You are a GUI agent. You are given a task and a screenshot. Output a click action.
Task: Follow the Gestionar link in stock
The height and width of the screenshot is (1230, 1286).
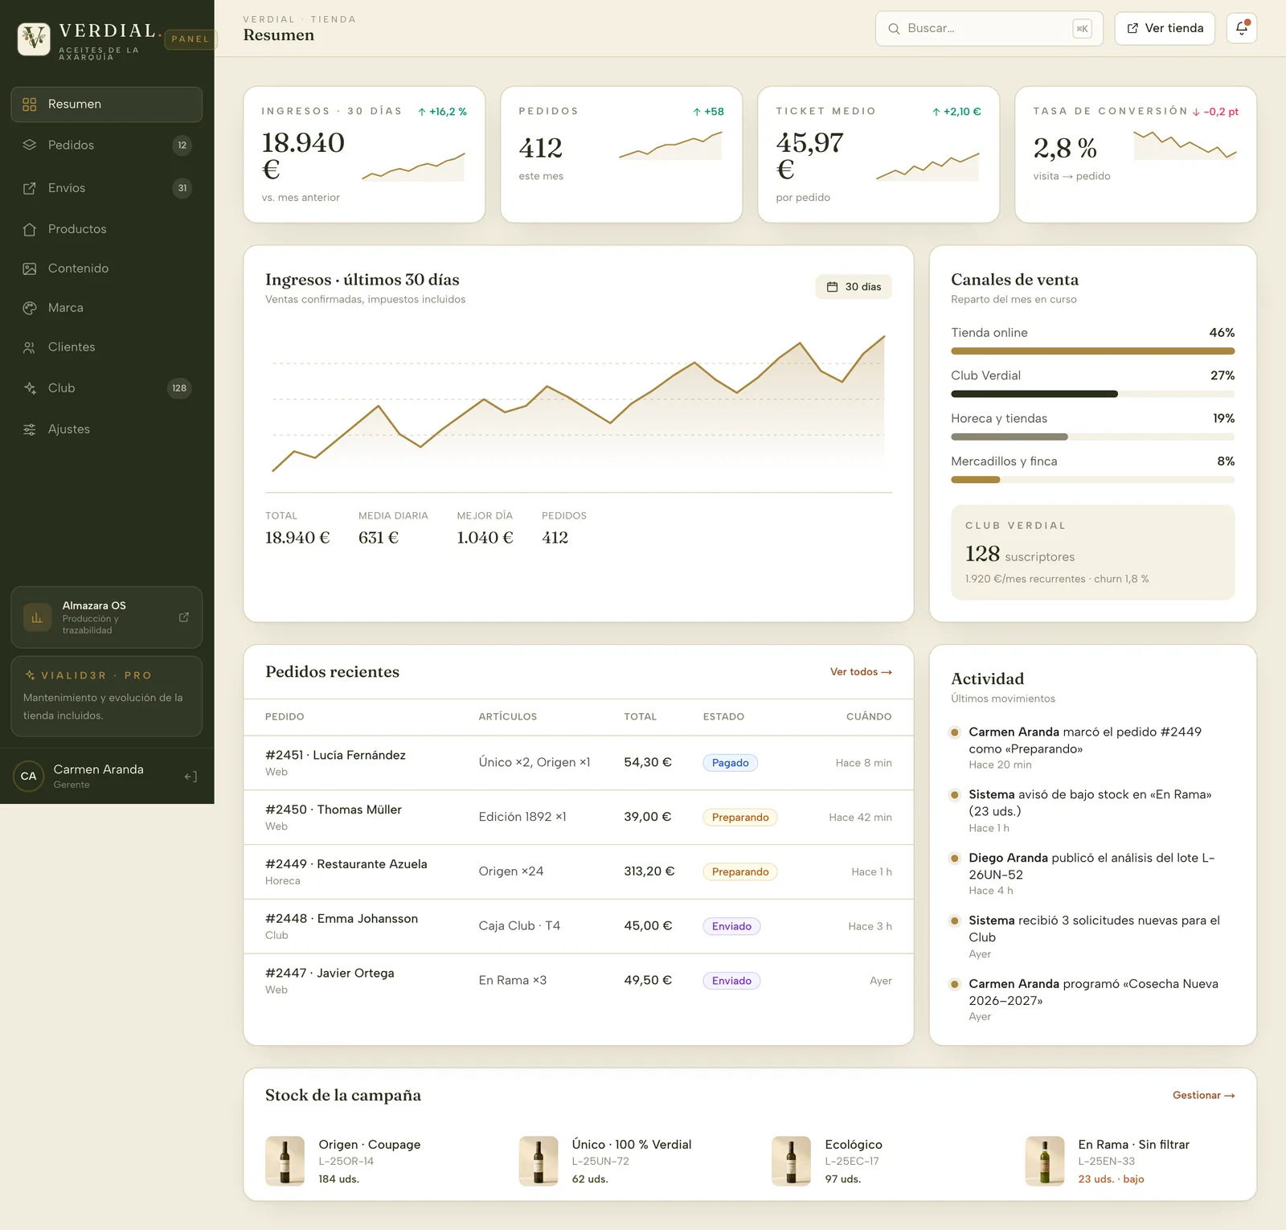click(x=1203, y=1096)
